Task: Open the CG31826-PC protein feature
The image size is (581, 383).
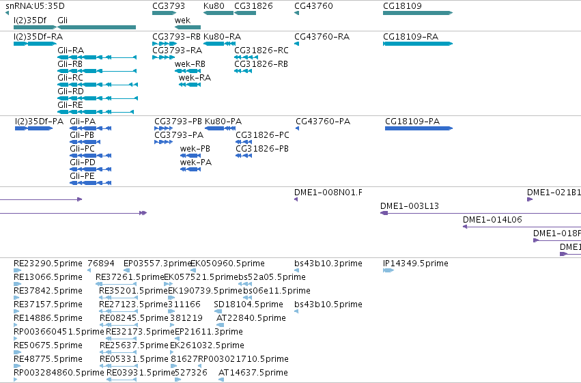Action: (x=244, y=142)
